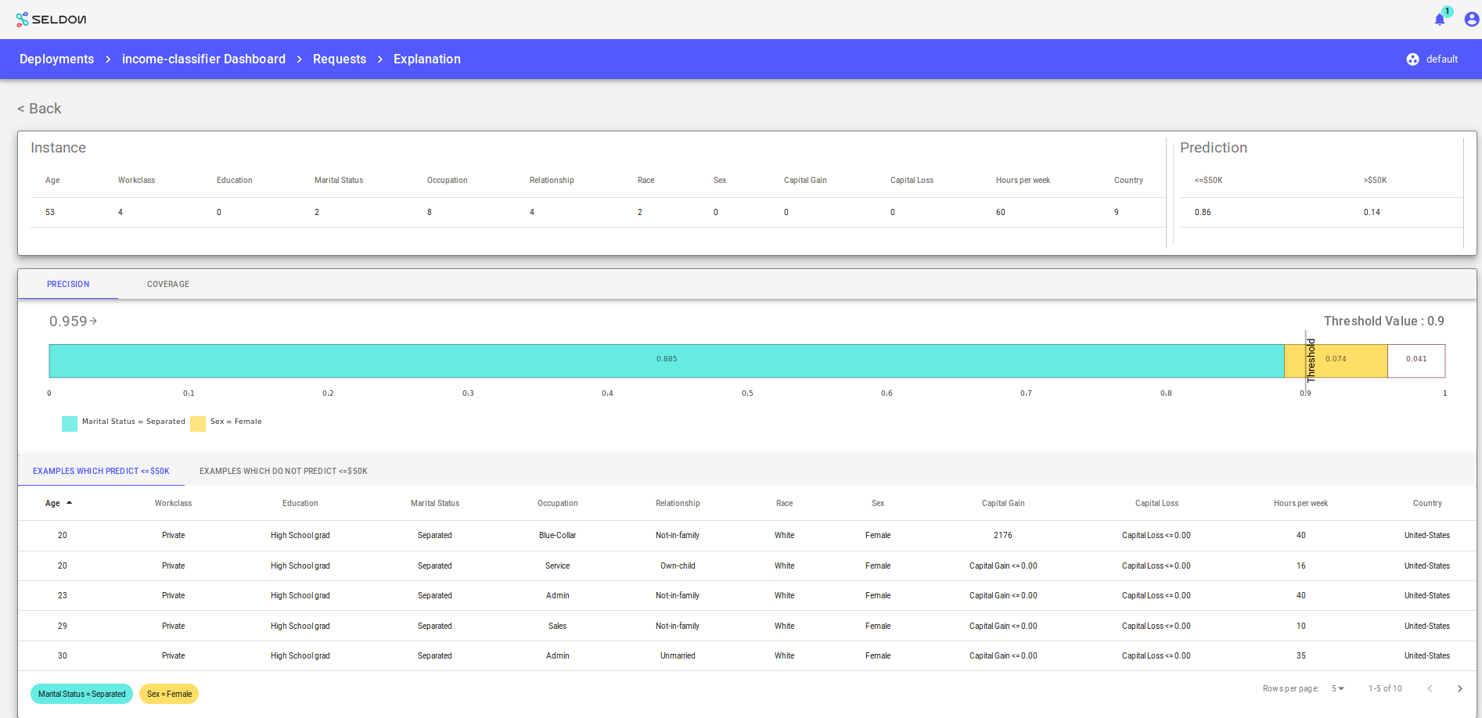Click instance Hours per week value 60
Screen dimensions: 1482x718
(x=1001, y=213)
